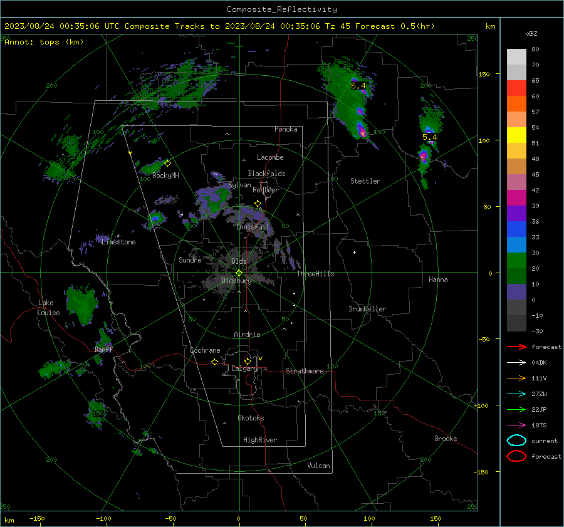Click the 5.4 tops label on easternmost storm
The image size is (564, 527).
point(429,137)
